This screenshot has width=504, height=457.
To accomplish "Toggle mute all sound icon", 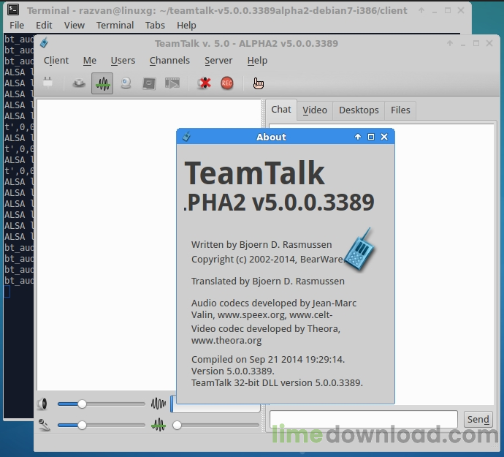I will click(204, 83).
